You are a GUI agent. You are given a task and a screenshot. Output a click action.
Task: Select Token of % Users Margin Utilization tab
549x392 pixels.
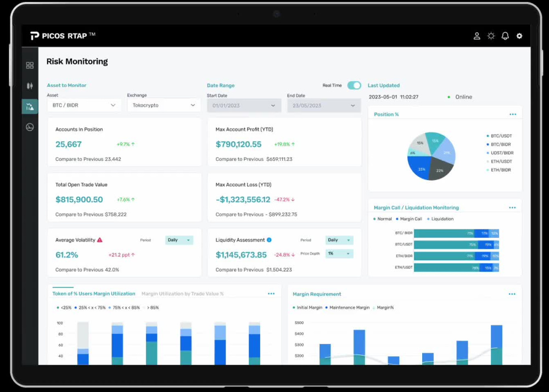[x=94, y=294]
